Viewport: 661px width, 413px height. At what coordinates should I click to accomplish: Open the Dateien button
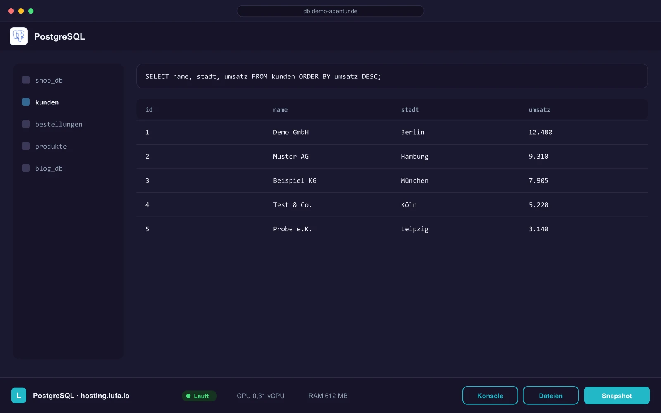pos(551,395)
